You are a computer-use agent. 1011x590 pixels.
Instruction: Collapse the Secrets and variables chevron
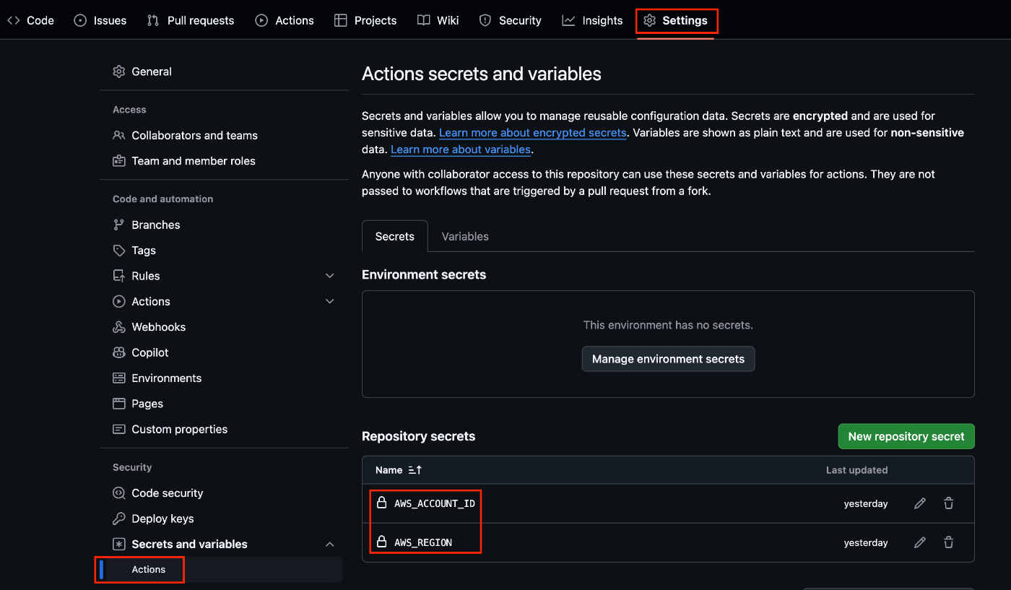330,544
